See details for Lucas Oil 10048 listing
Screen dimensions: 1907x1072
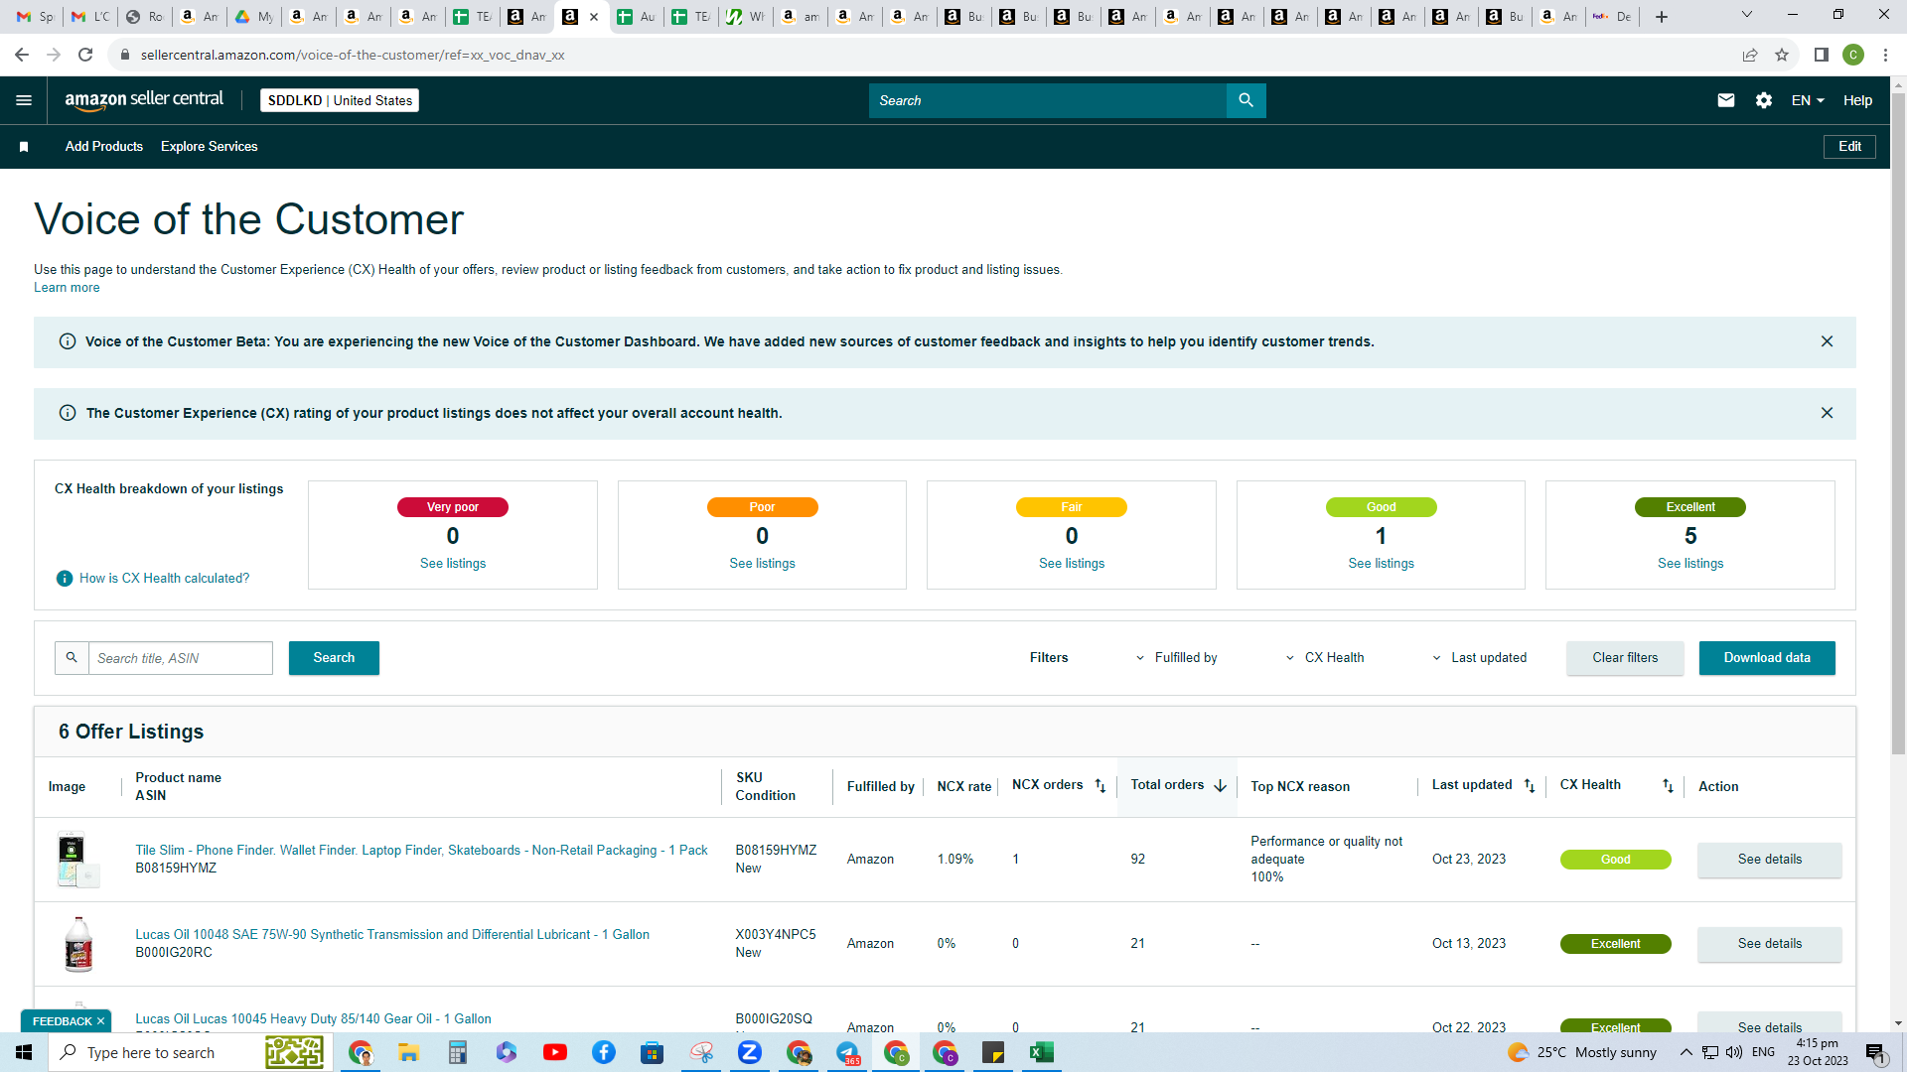1769,944
